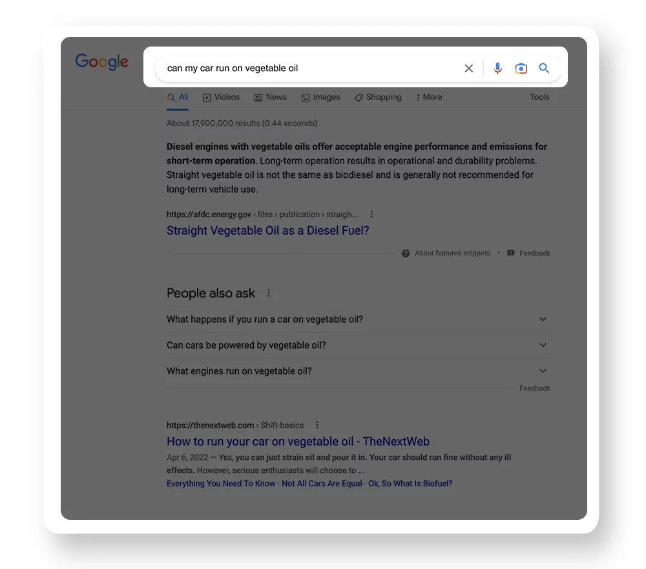Expand "Can cars be powered by vegetable oil?"
Screen dimensions: 646x569
[543, 345]
